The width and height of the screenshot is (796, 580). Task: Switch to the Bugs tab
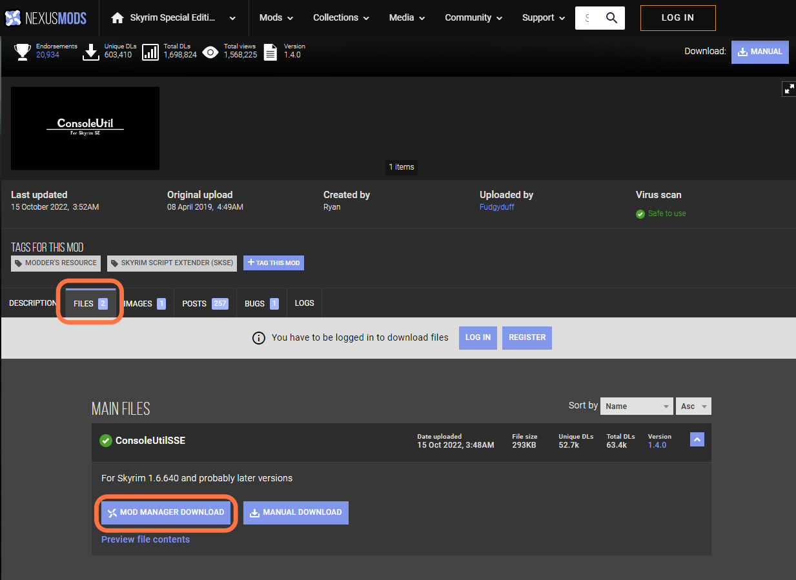[x=261, y=303]
